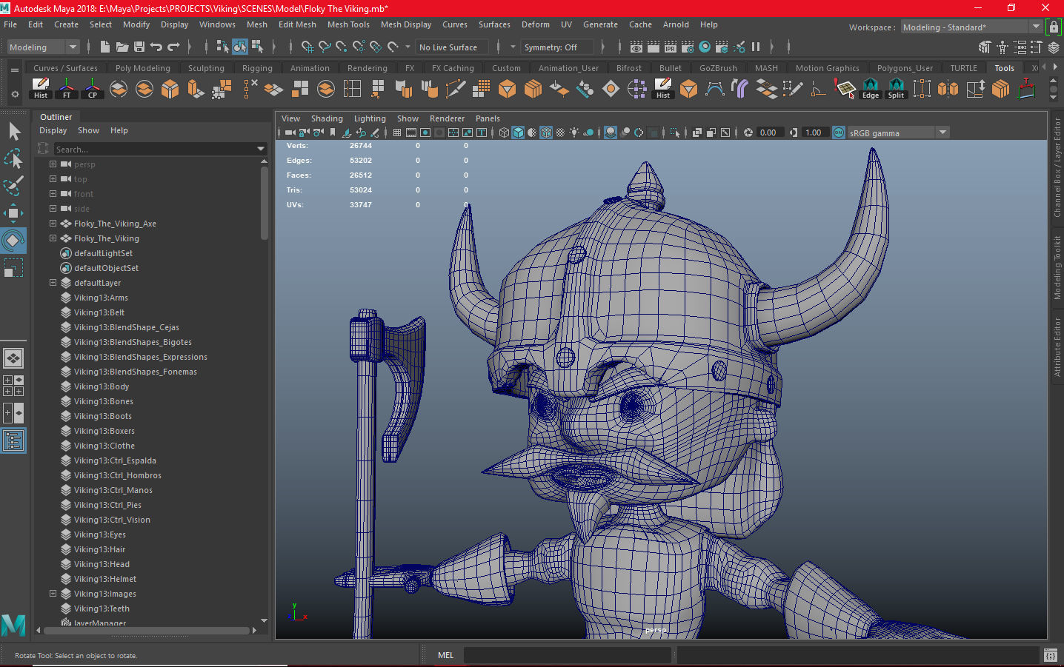Activate the Move tool
This screenshot has width=1064, height=667.
[x=13, y=213]
